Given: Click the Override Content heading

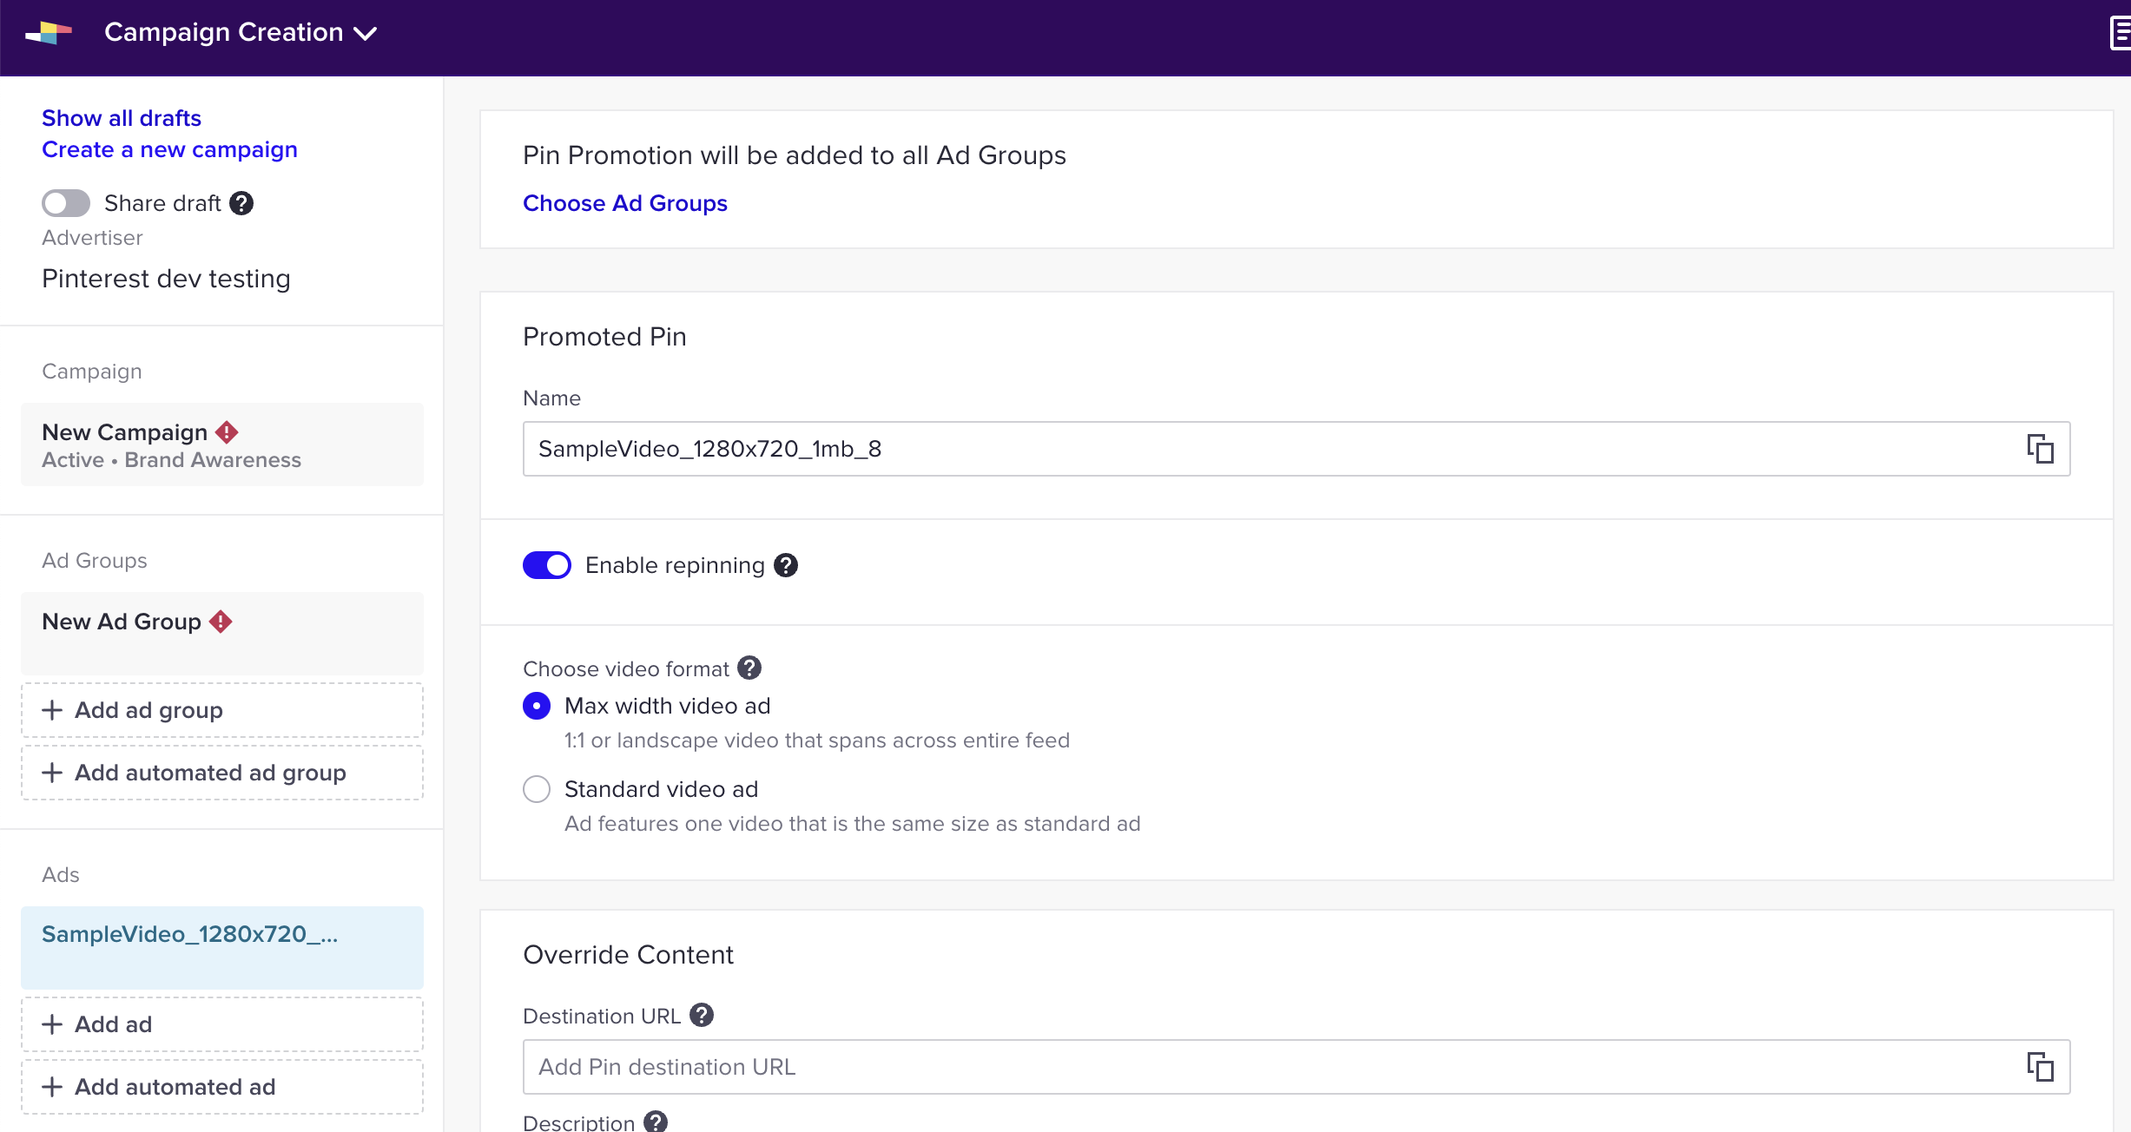Looking at the screenshot, I should point(628,955).
